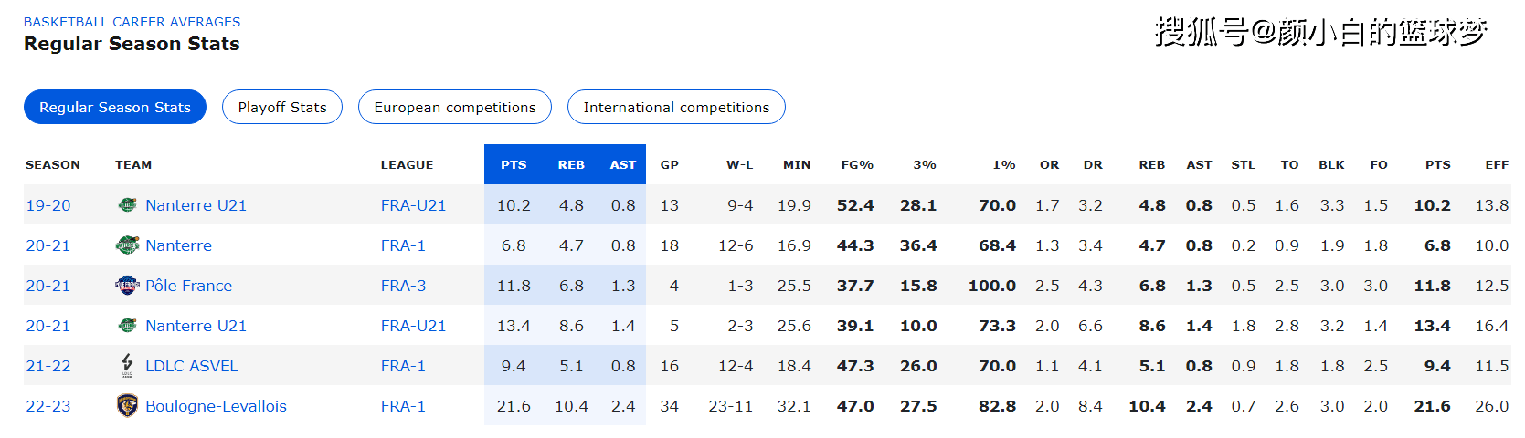
Task: Click the Nanterre team logo in FRA-1 row
Action: [128, 245]
